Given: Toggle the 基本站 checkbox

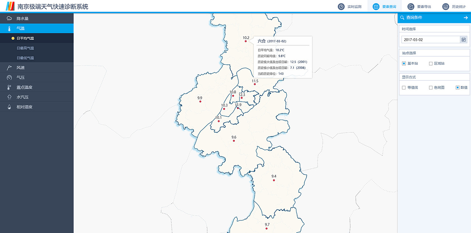Looking at the screenshot, I should click(404, 63).
